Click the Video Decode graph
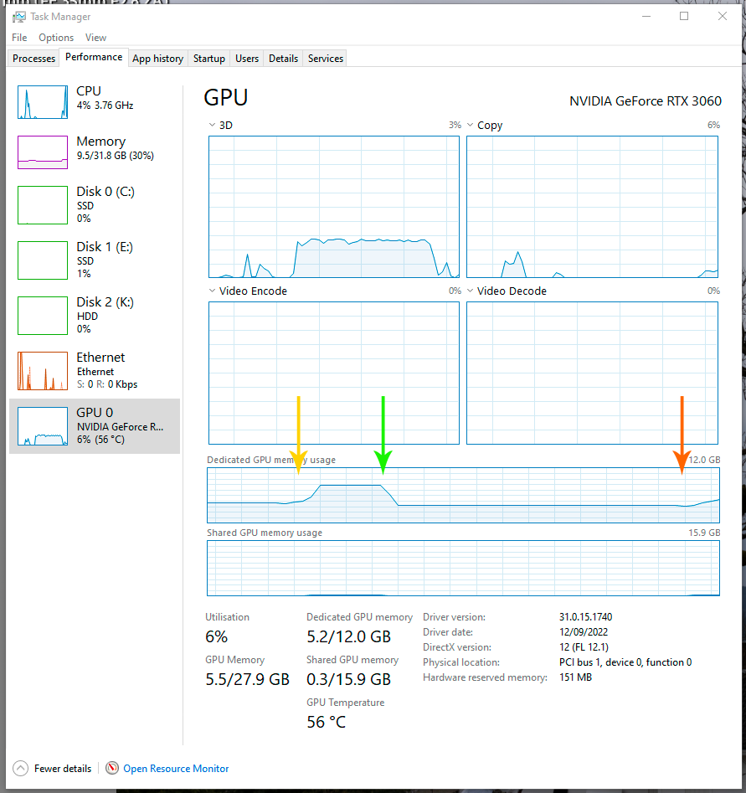The height and width of the screenshot is (793, 746). tap(592, 373)
